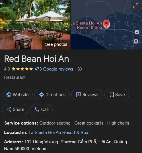Click the blue Directions arrow icon
The width and height of the screenshot is (142, 153).
(x=42, y=95)
